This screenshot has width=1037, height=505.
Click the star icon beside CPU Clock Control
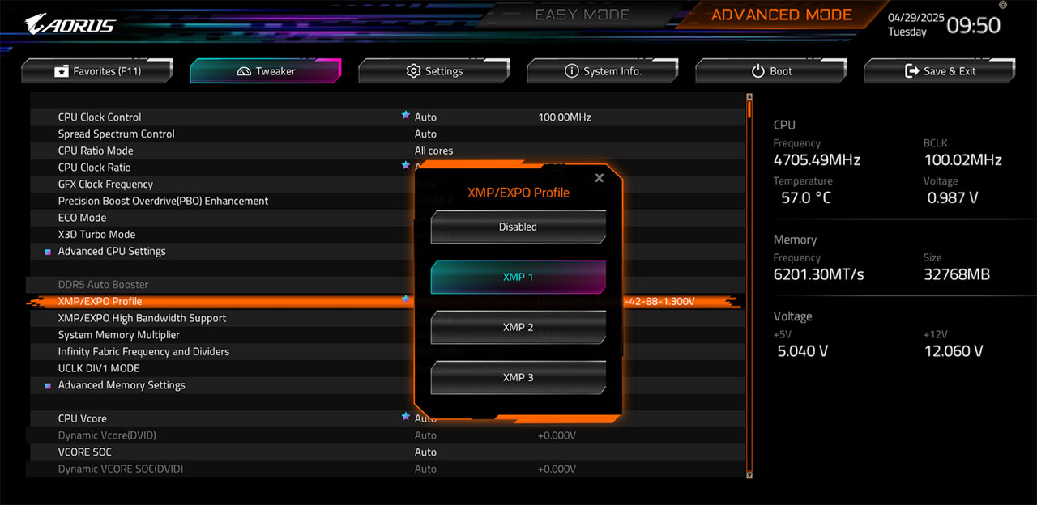(405, 116)
